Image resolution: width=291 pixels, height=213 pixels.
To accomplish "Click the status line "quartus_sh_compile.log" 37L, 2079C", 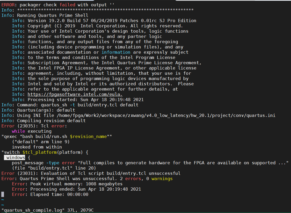I will point(47,210).
